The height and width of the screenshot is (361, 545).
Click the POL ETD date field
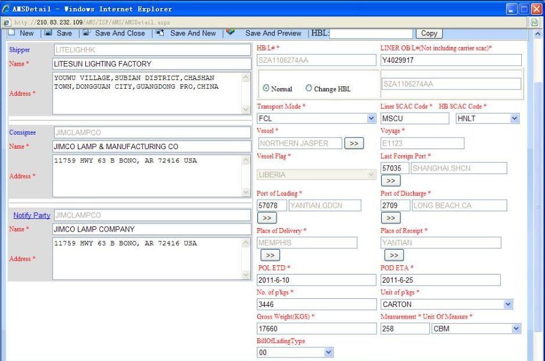coord(316,280)
